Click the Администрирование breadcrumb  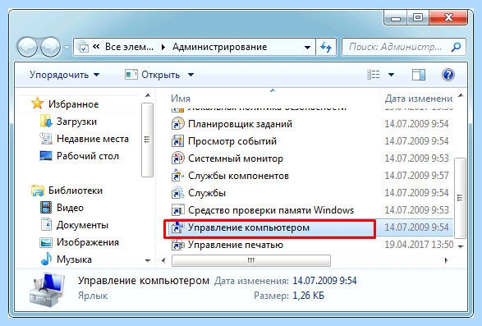pos(219,47)
